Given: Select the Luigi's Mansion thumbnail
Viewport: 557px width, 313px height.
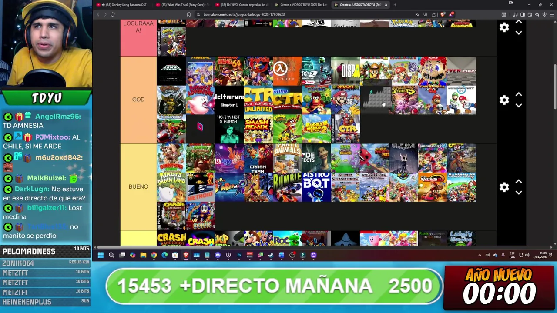Looking at the screenshot, I should tap(461, 238).
